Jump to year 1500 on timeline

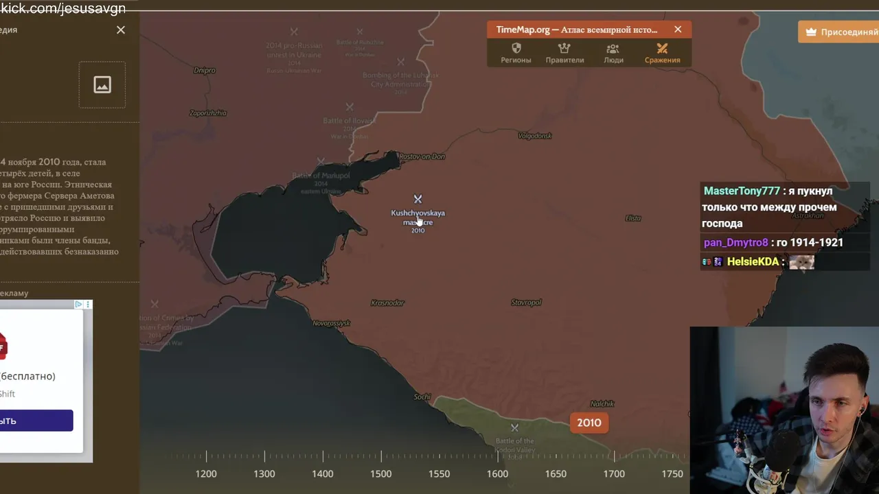381,473
